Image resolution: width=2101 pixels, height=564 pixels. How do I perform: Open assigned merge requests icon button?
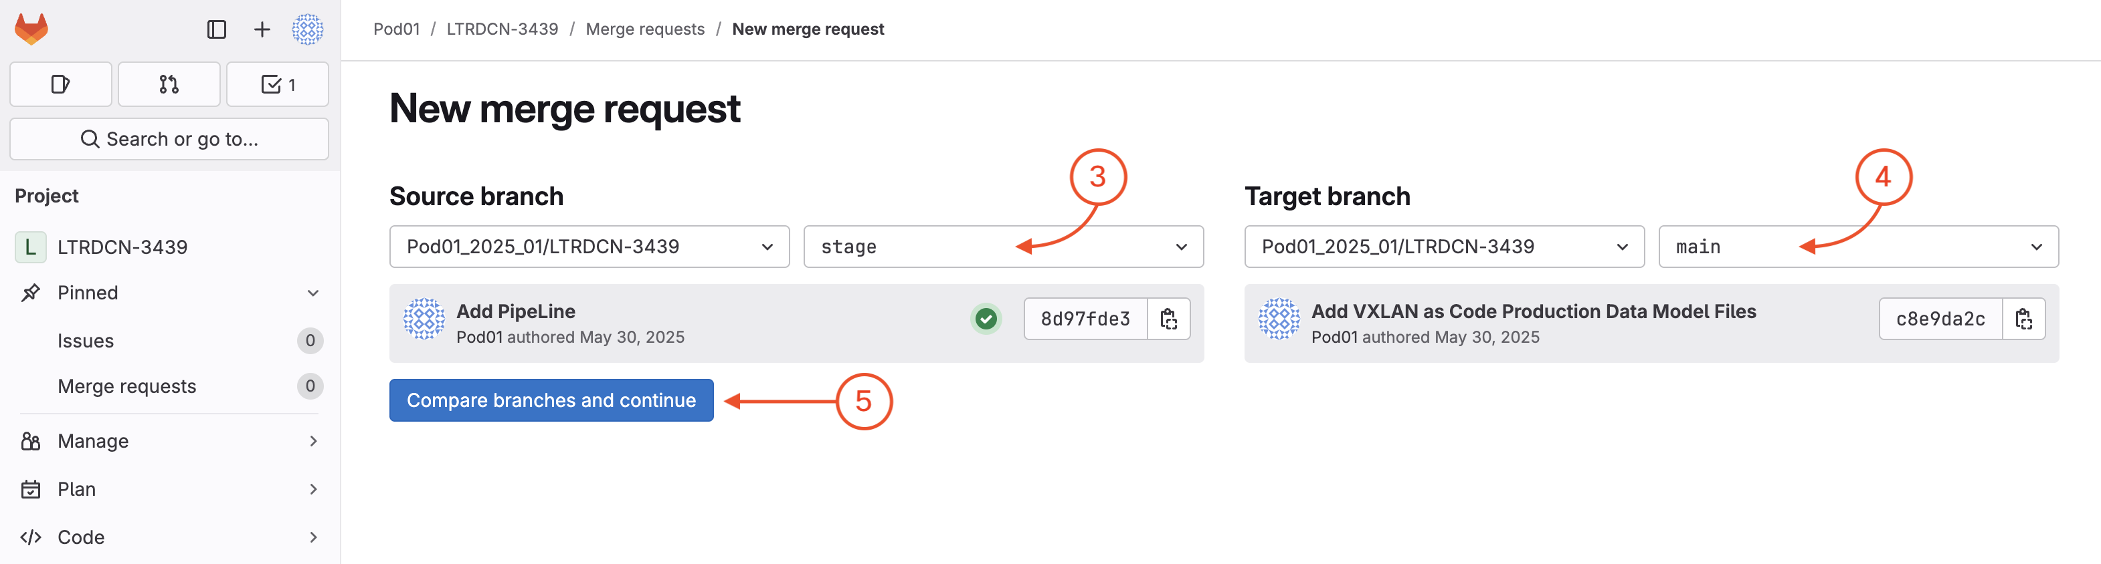(x=169, y=84)
